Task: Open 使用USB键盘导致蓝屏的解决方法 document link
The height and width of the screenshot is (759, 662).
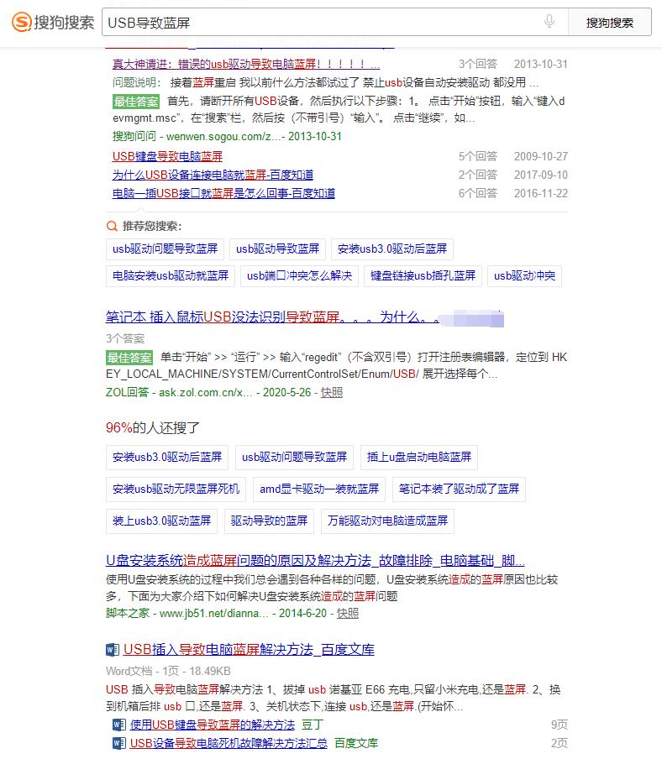Action: pyautogui.click(x=212, y=725)
